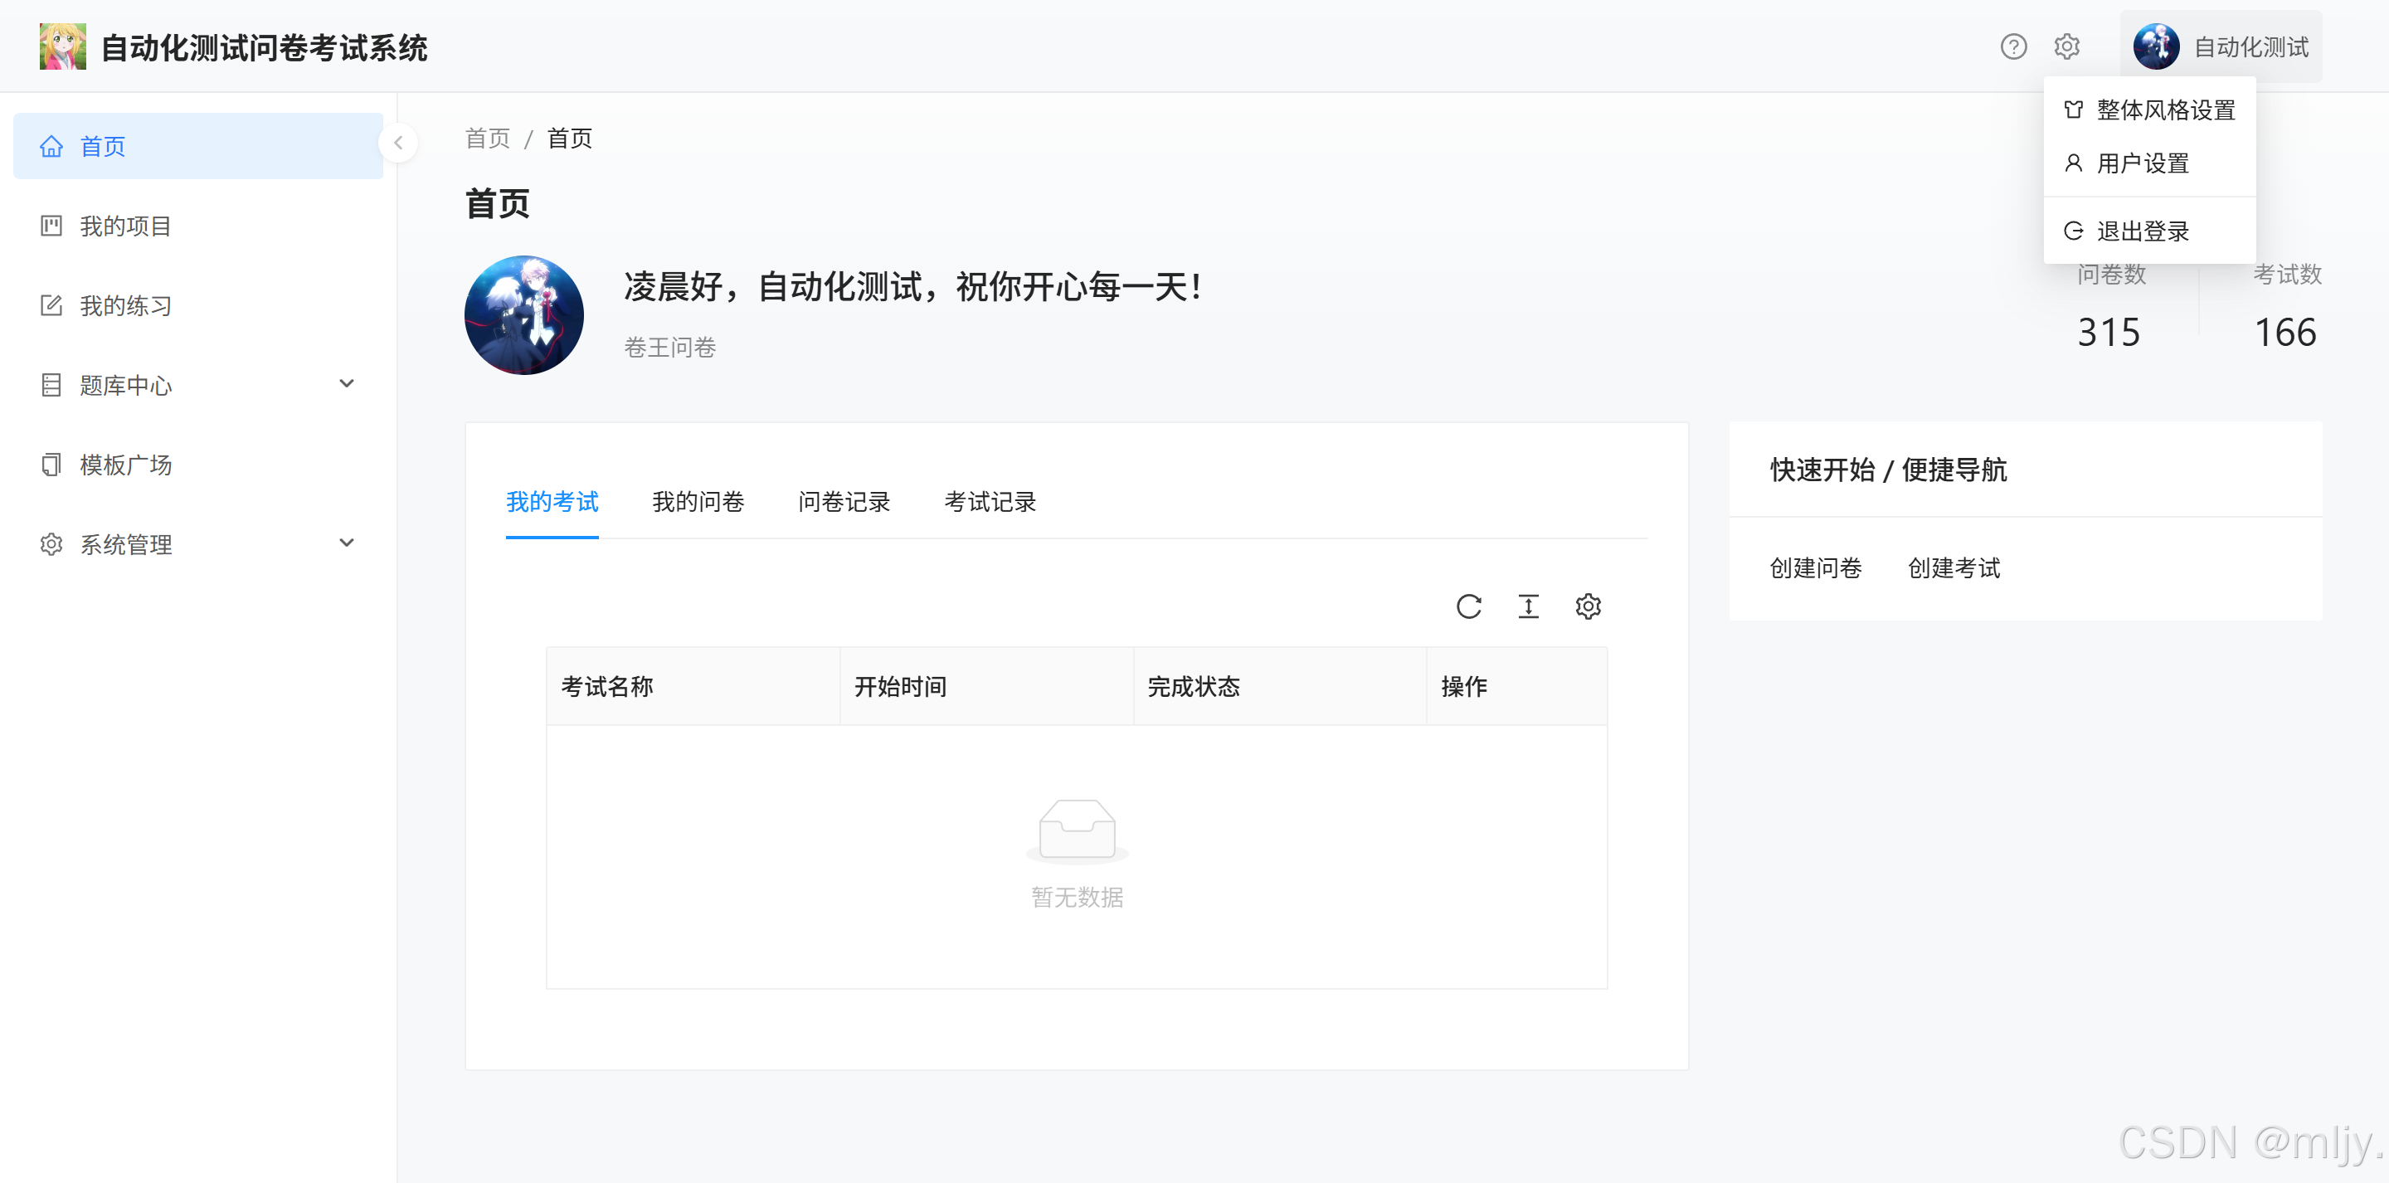
Task: Click the system logo in header
Action: [63, 46]
